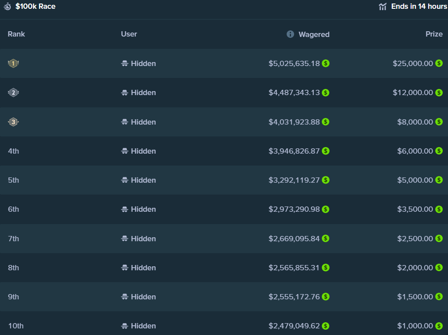Click the incognito icon in the 10th place row
The width and height of the screenshot is (448, 335).
click(124, 326)
